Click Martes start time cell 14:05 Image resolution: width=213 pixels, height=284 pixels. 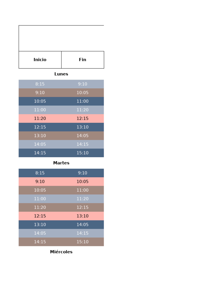click(40, 233)
